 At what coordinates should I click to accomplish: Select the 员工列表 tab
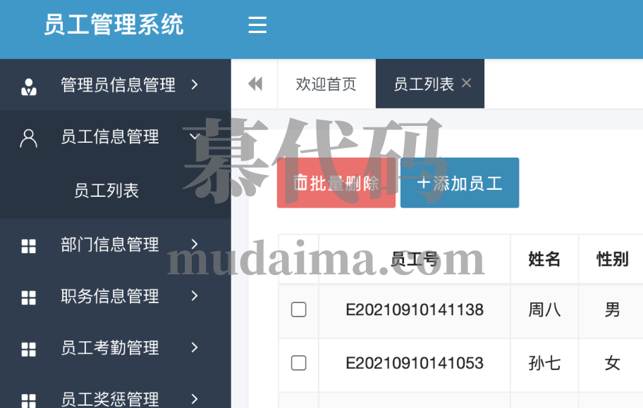423,84
